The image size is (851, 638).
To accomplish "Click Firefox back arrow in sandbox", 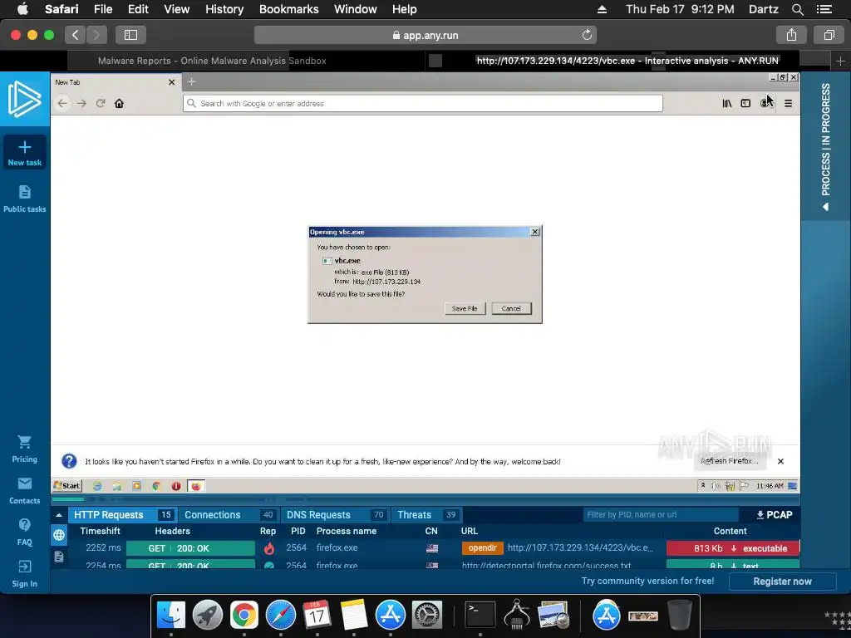I will click(x=62, y=103).
